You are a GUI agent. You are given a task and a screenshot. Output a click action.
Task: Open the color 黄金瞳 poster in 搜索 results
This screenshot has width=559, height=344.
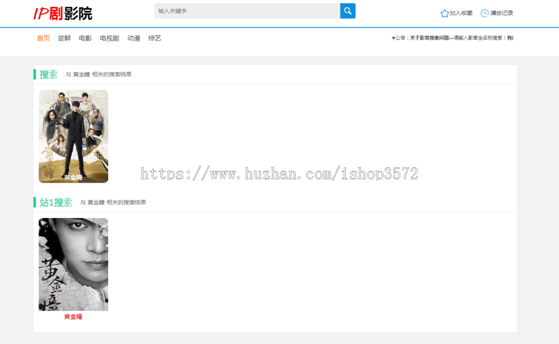(x=73, y=137)
